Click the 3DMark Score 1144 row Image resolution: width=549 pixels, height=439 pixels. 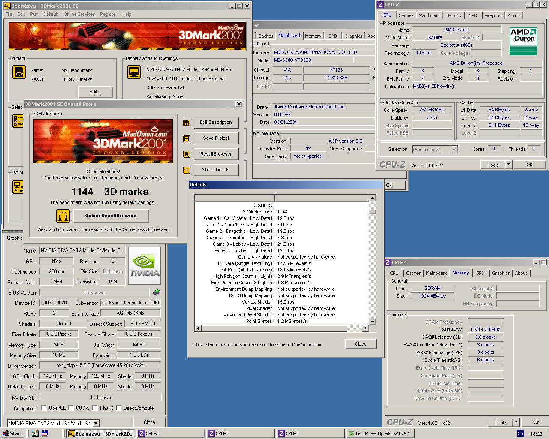pyautogui.click(x=281, y=212)
